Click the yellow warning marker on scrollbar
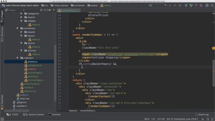This screenshot has width=215, height=121. coord(214,48)
